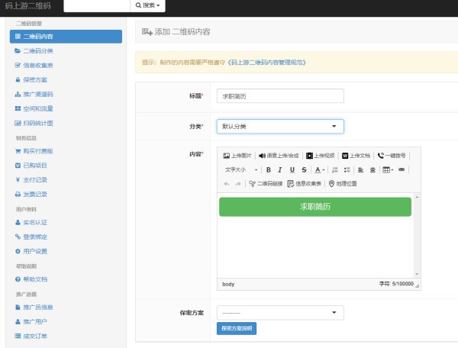
Task: Toggle bold formatting in editor
Action: [x=269, y=169]
